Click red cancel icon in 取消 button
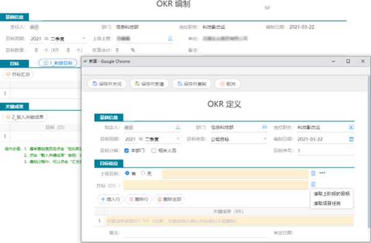The image size is (371, 243). click(222, 83)
